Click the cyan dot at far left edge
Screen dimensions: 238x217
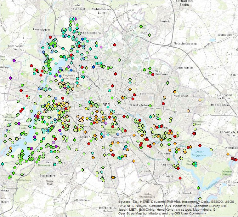(2, 164)
